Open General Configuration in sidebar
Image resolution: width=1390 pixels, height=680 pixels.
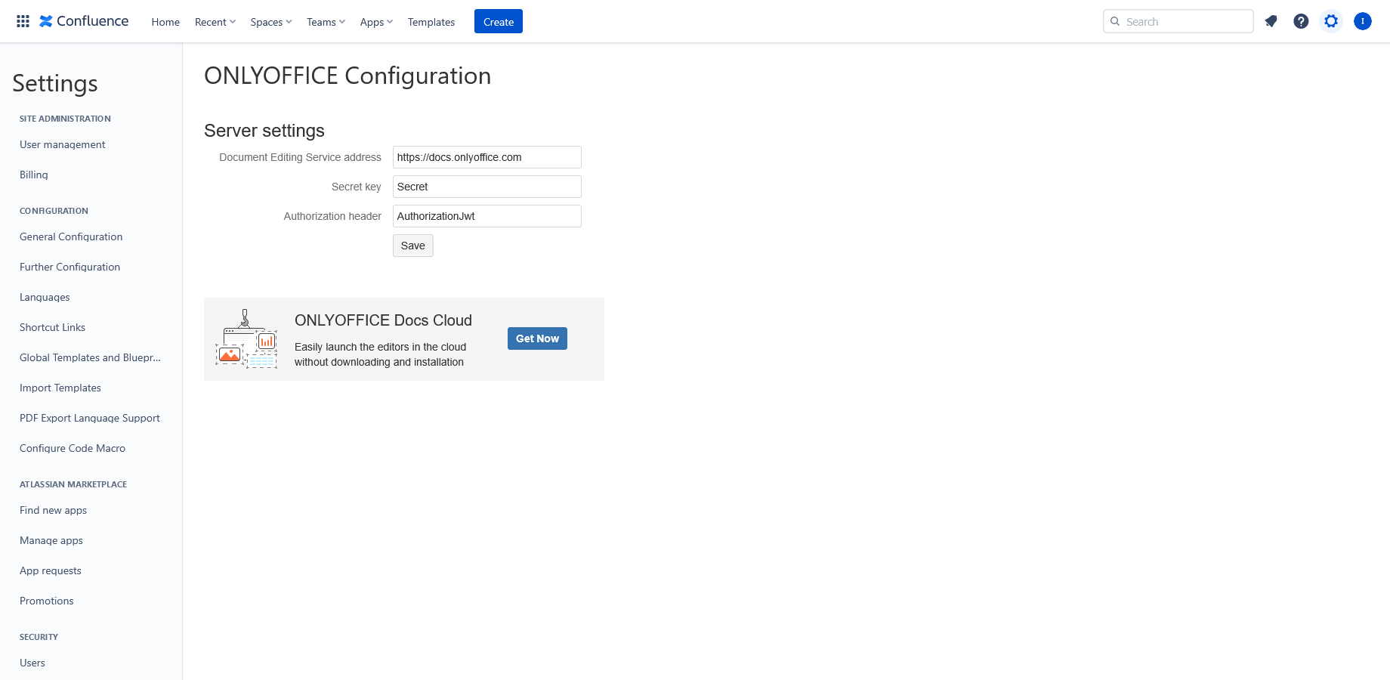coord(71,236)
